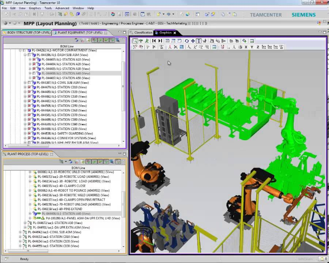The width and height of the screenshot is (329, 263).
Task: Open the Tools menu
Action: [48, 8]
